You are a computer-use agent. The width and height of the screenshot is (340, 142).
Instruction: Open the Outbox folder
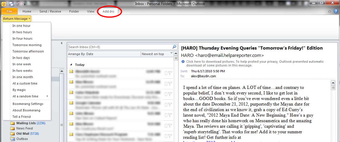click(19, 139)
